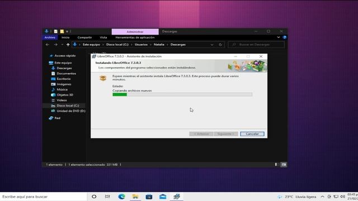
Task: Open the Quick Access Toolbar customize dropdown
Action: 67,31
